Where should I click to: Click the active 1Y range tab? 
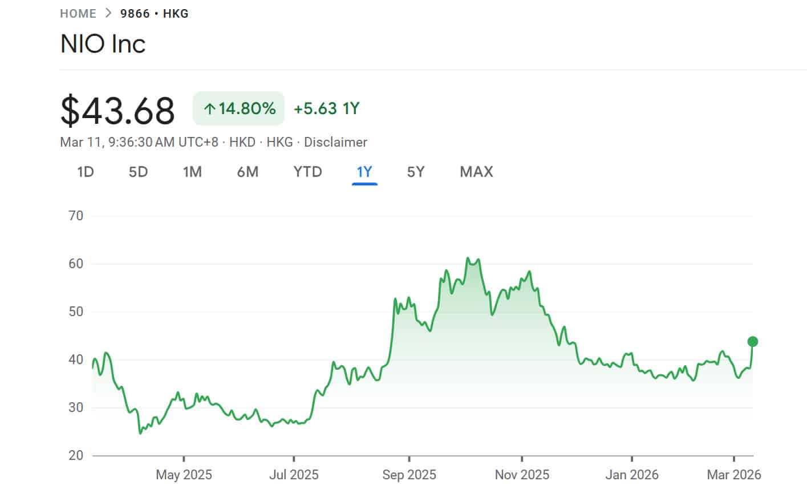click(x=364, y=172)
